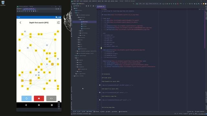Tap Android recents square button
207x116 pixels.
click(x=52, y=105)
